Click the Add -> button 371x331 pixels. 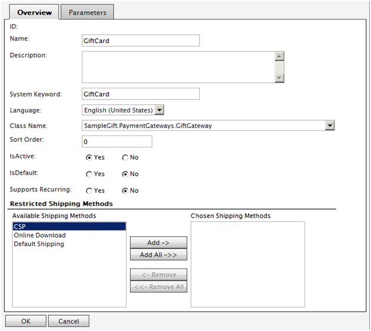pos(158,243)
